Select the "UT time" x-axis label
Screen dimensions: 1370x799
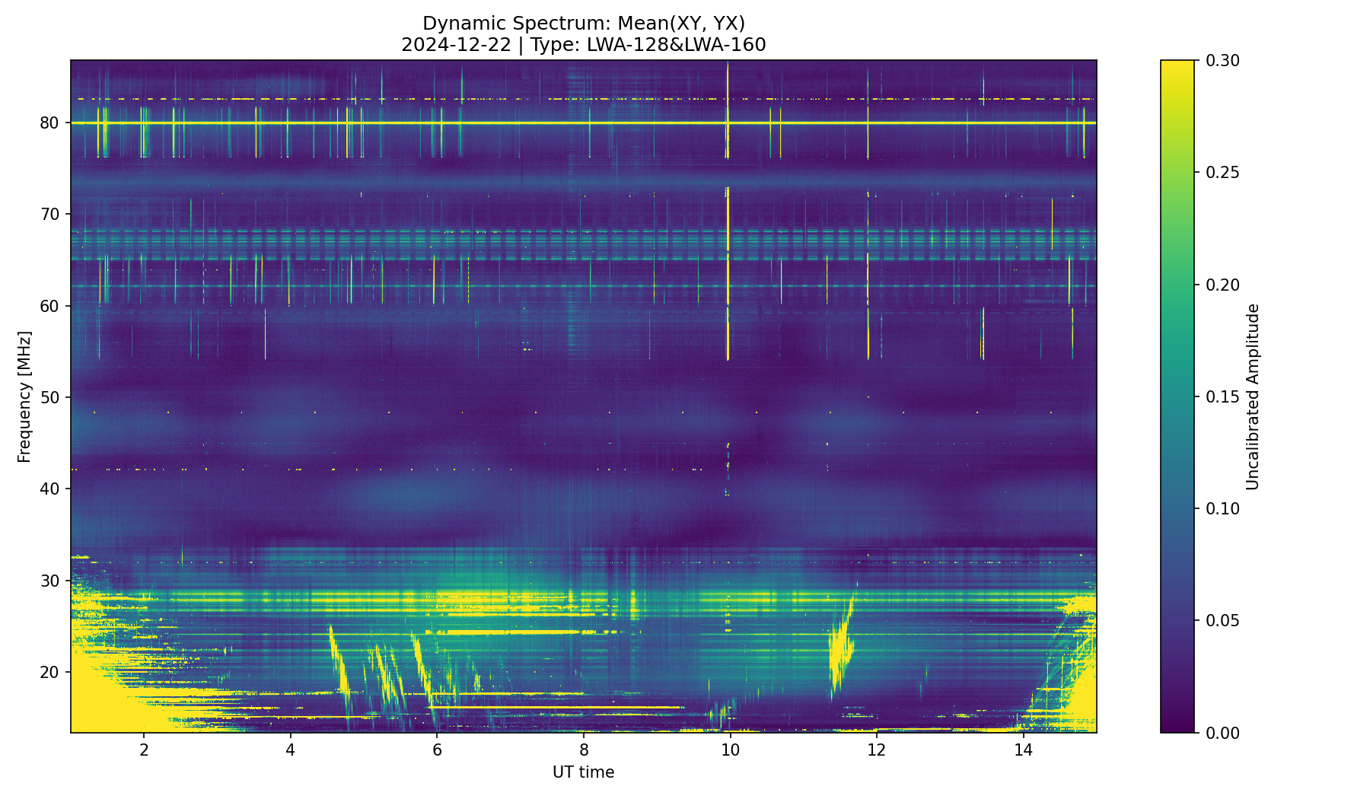point(583,772)
